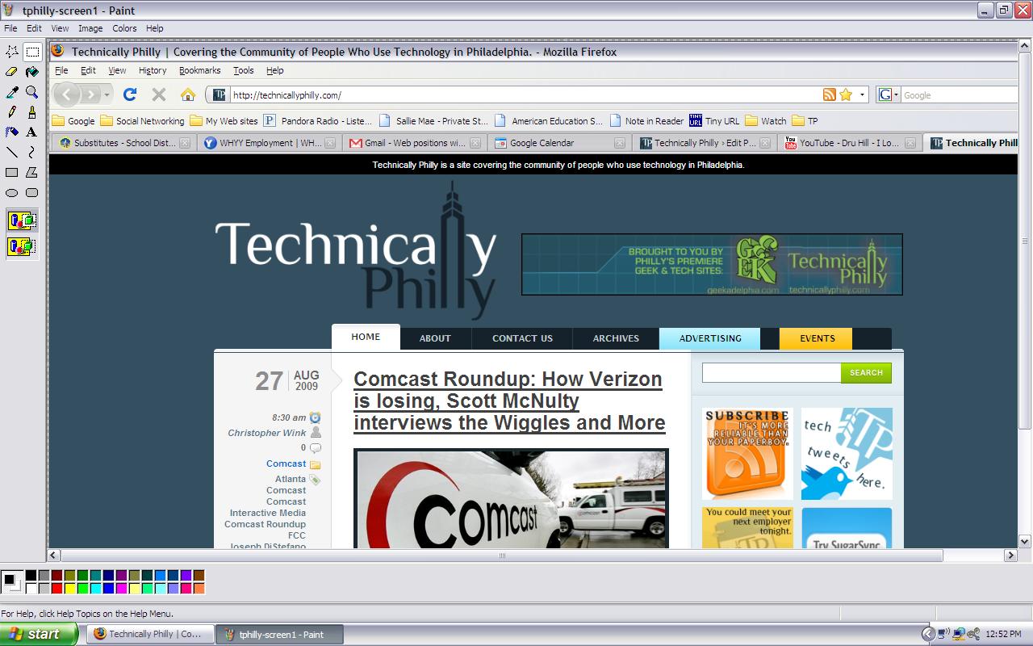The width and height of the screenshot is (1033, 646).
Task: Open the Google search engine dropdown
Action: [x=888, y=94]
